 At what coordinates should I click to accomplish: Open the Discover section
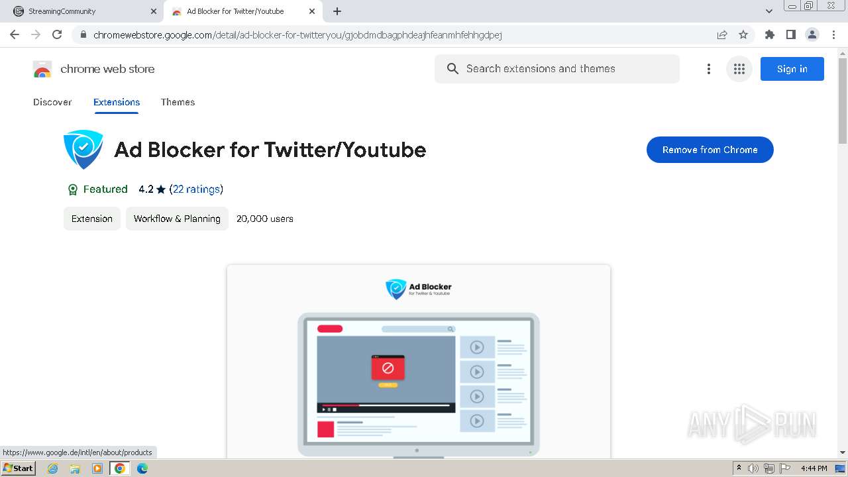52,102
